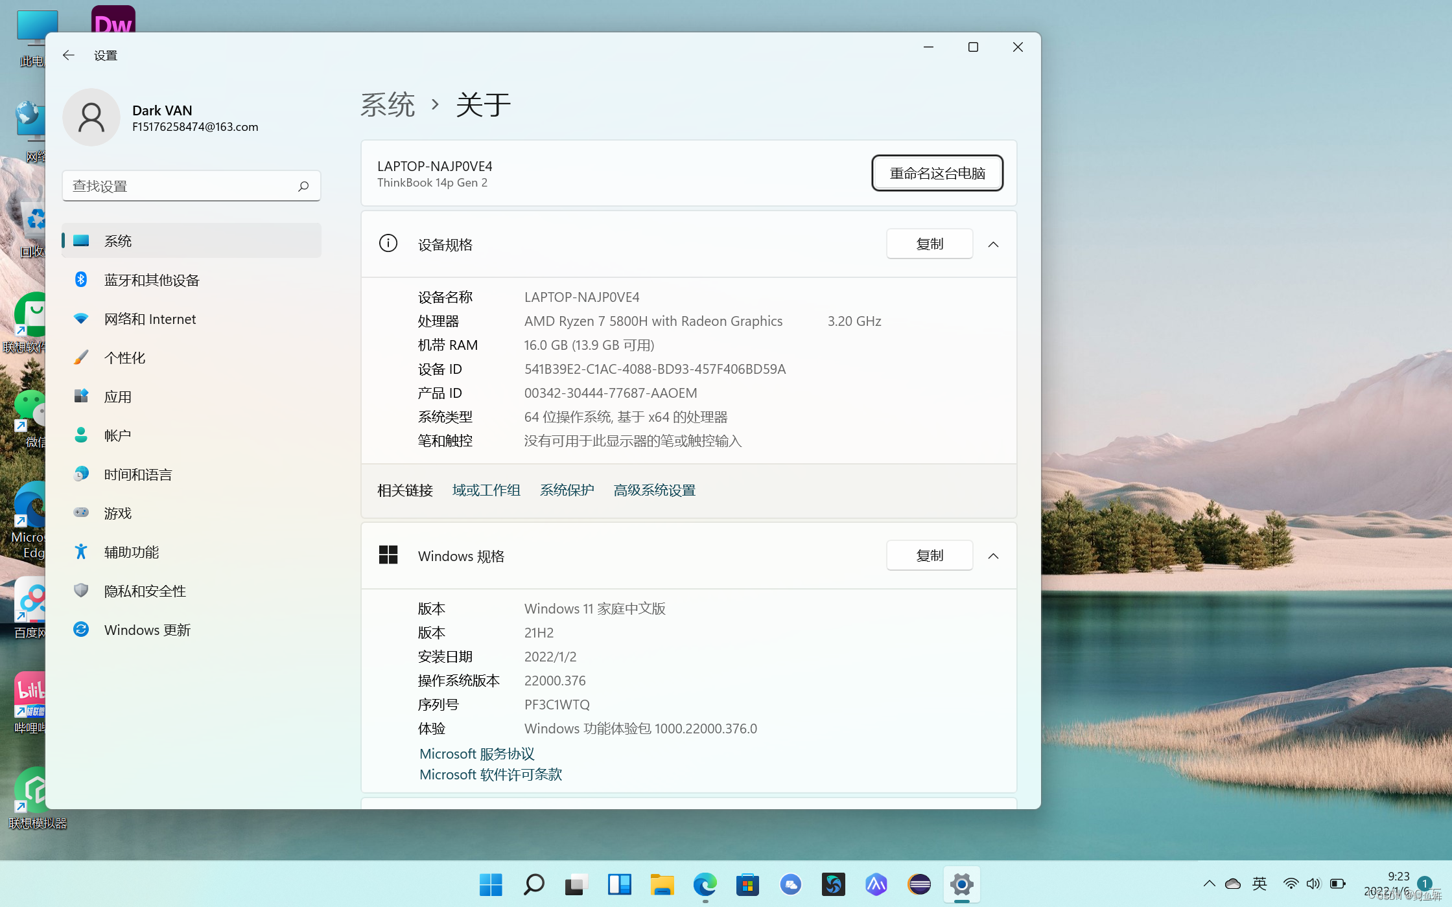Open the 系统保护 link
The image size is (1452, 907).
(x=567, y=490)
